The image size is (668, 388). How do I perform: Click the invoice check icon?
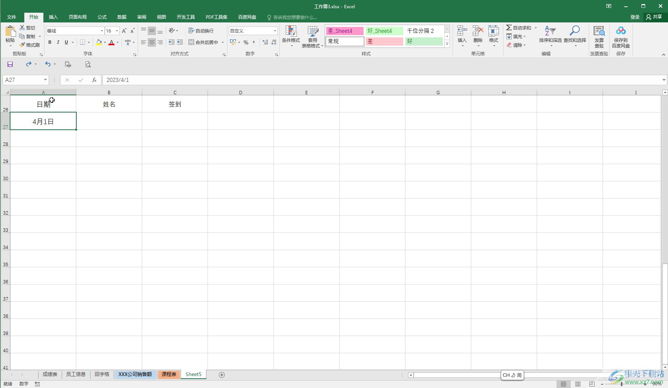tap(599, 31)
